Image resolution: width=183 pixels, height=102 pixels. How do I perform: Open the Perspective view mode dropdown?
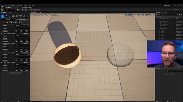point(37,14)
